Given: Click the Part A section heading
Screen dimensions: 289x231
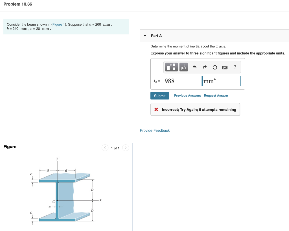Looking at the screenshot, I should click(x=156, y=36).
